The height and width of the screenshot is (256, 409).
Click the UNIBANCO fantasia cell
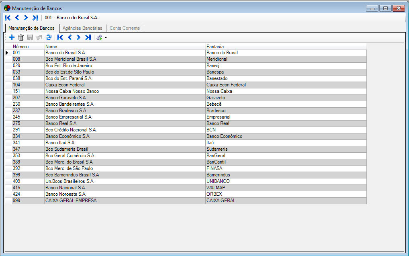pos(218,181)
